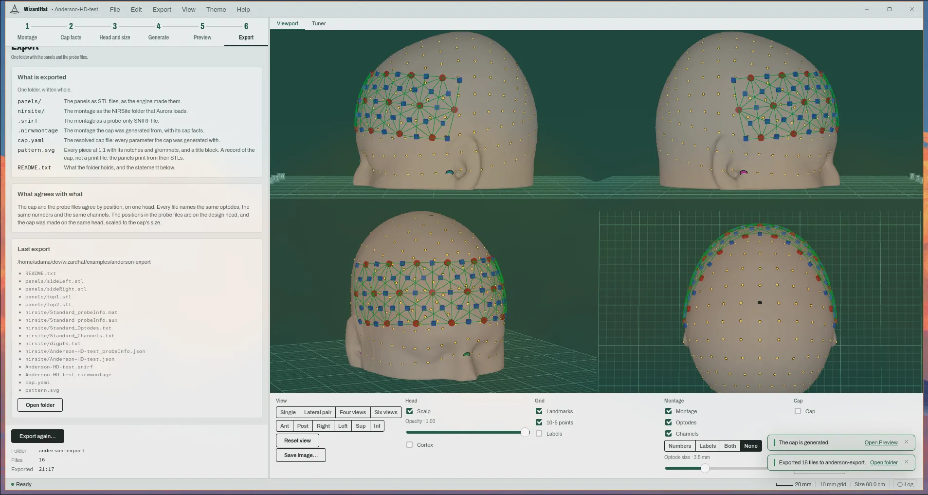
Task: Hide Optodes via its checkbox
Action: click(669, 422)
